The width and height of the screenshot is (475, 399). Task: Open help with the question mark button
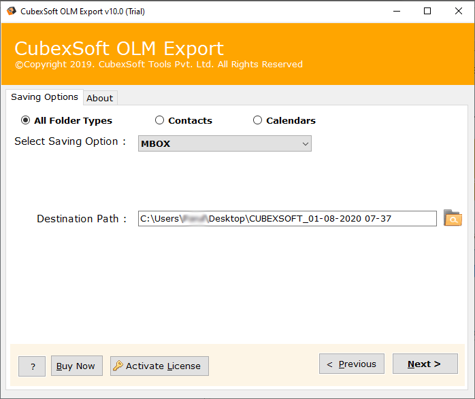32,366
